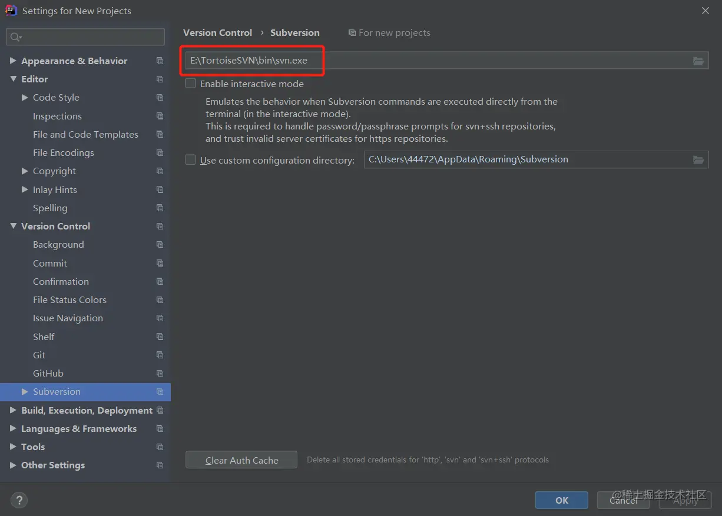Click the Cancel button
The image size is (722, 516).
(x=623, y=500)
